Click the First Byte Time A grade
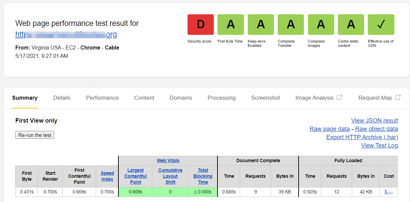Image resolution: width=410 pixels, height=202 pixels. [x=230, y=25]
